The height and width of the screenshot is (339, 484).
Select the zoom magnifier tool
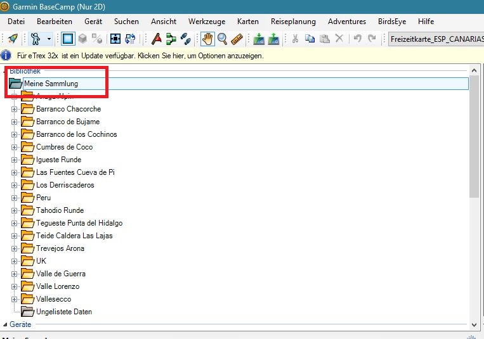tap(222, 39)
